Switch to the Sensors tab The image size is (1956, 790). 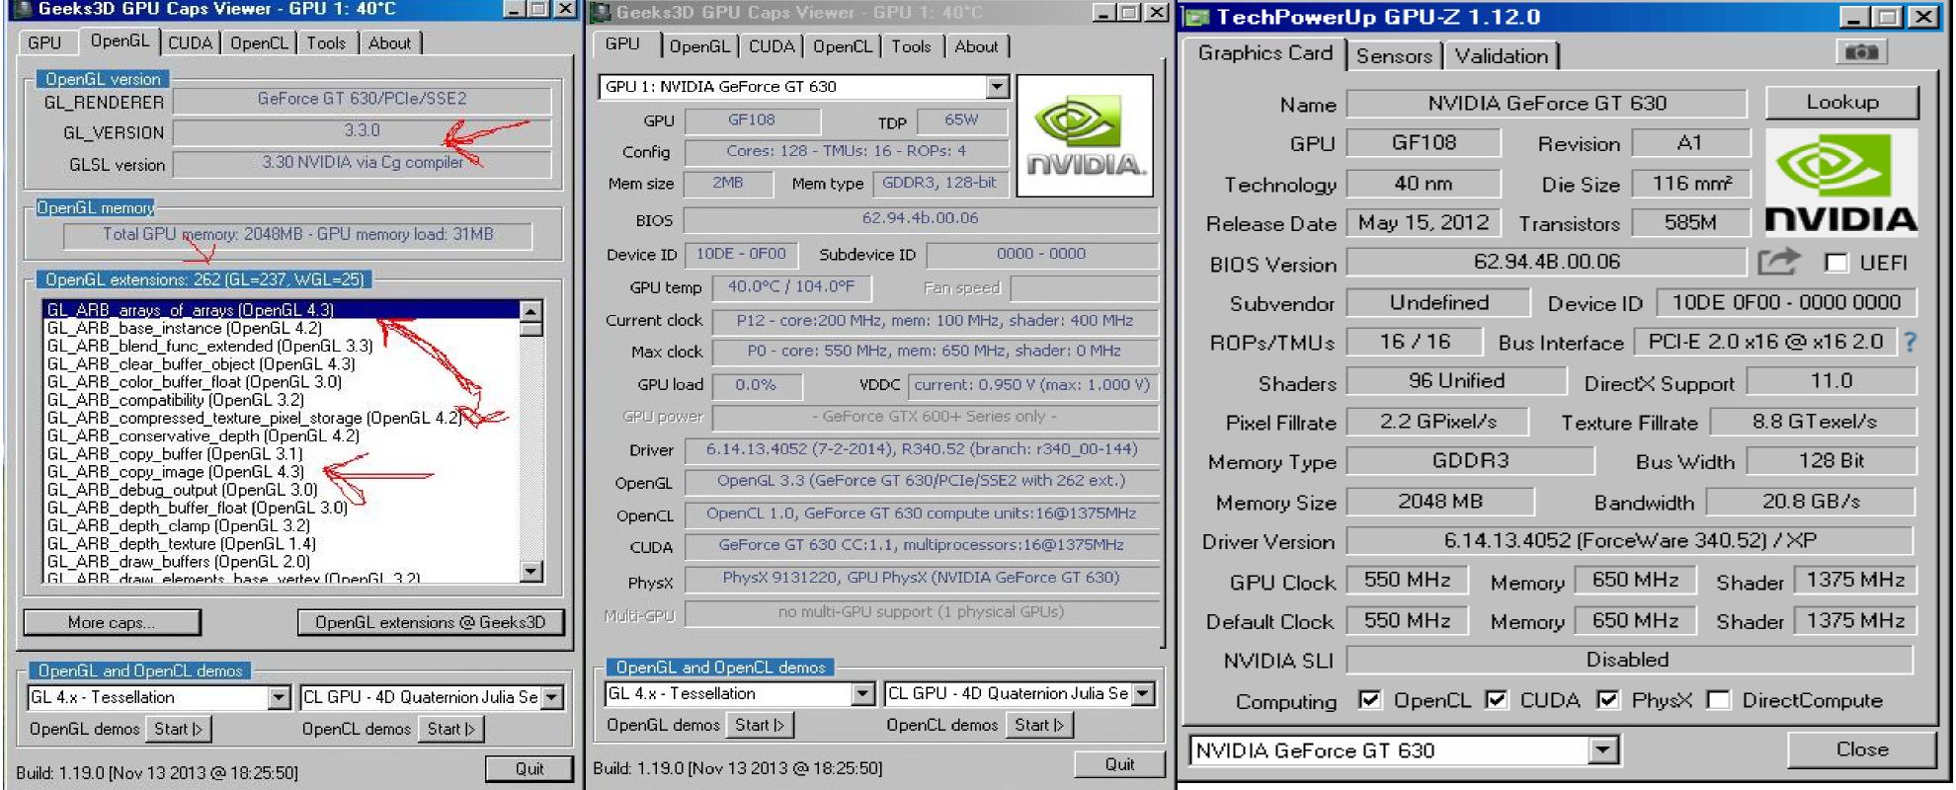tap(1393, 56)
